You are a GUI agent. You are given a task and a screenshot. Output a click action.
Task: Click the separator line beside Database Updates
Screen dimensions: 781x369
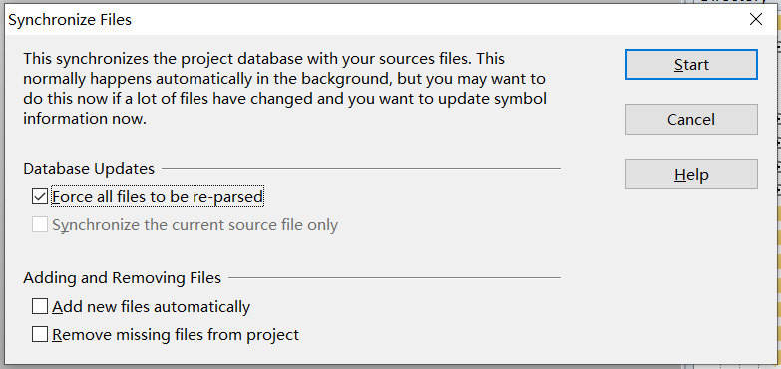361,169
